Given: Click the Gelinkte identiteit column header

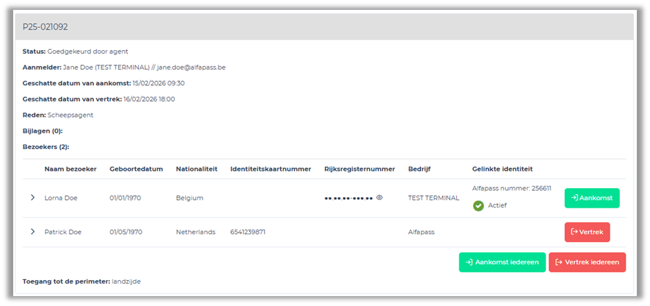Looking at the screenshot, I should tap(502, 169).
